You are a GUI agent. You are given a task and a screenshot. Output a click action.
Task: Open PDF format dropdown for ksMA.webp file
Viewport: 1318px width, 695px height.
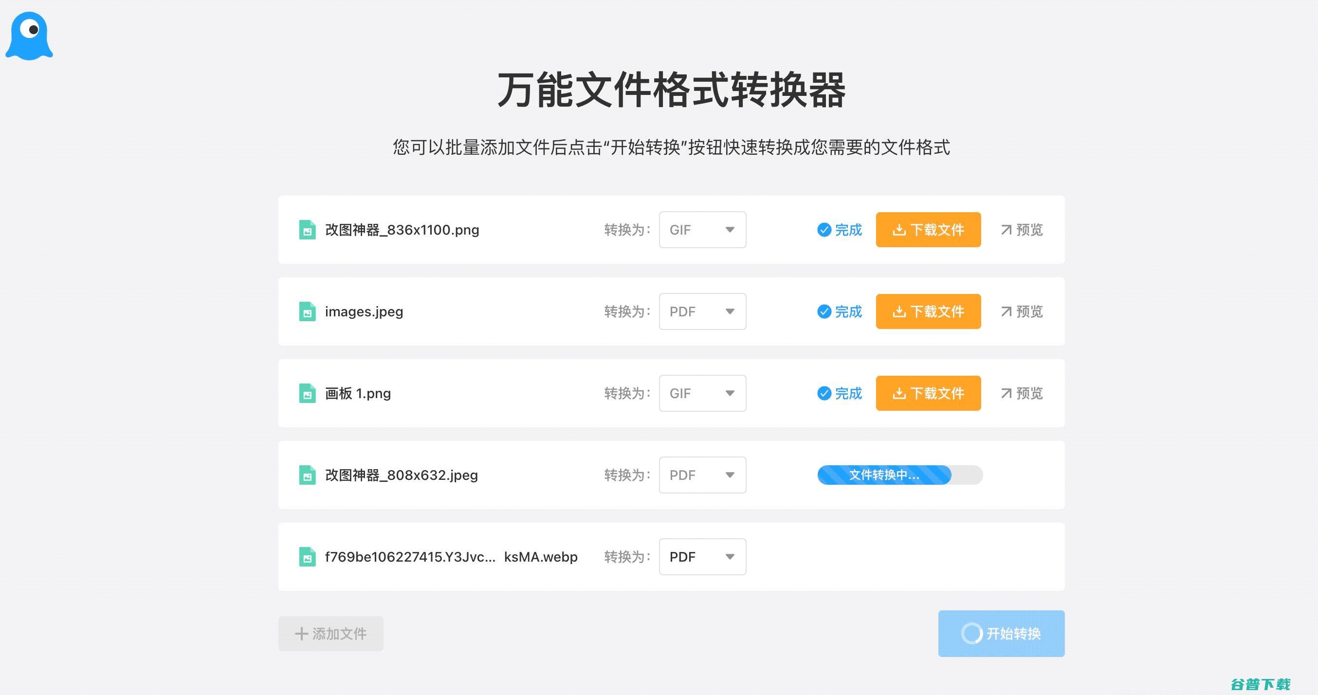coord(702,557)
